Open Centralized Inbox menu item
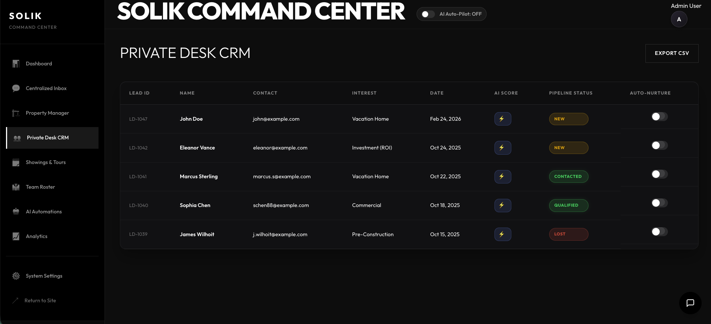 coord(52,89)
